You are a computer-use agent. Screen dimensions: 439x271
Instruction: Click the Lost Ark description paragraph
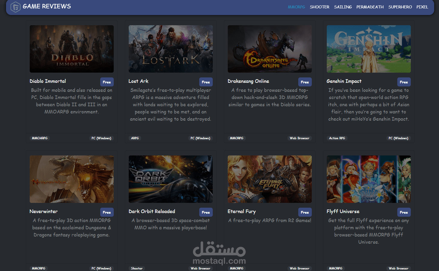(171, 104)
